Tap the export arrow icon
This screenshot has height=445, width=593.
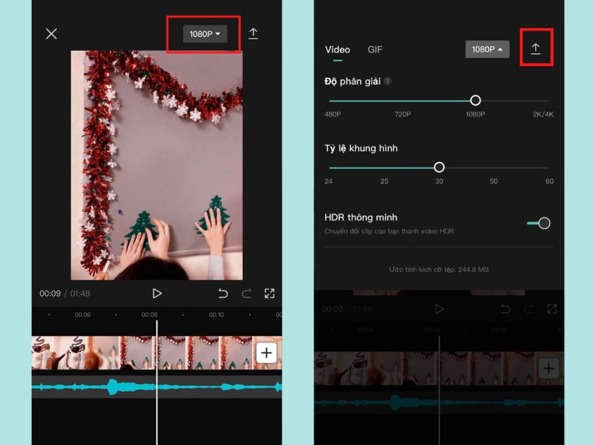[x=254, y=33]
